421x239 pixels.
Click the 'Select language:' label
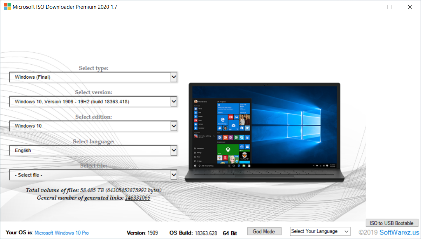pyautogui.click(x=94, y=141)
